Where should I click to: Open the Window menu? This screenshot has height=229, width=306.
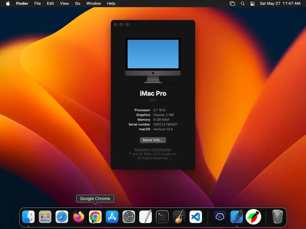[x=94, y=4]
